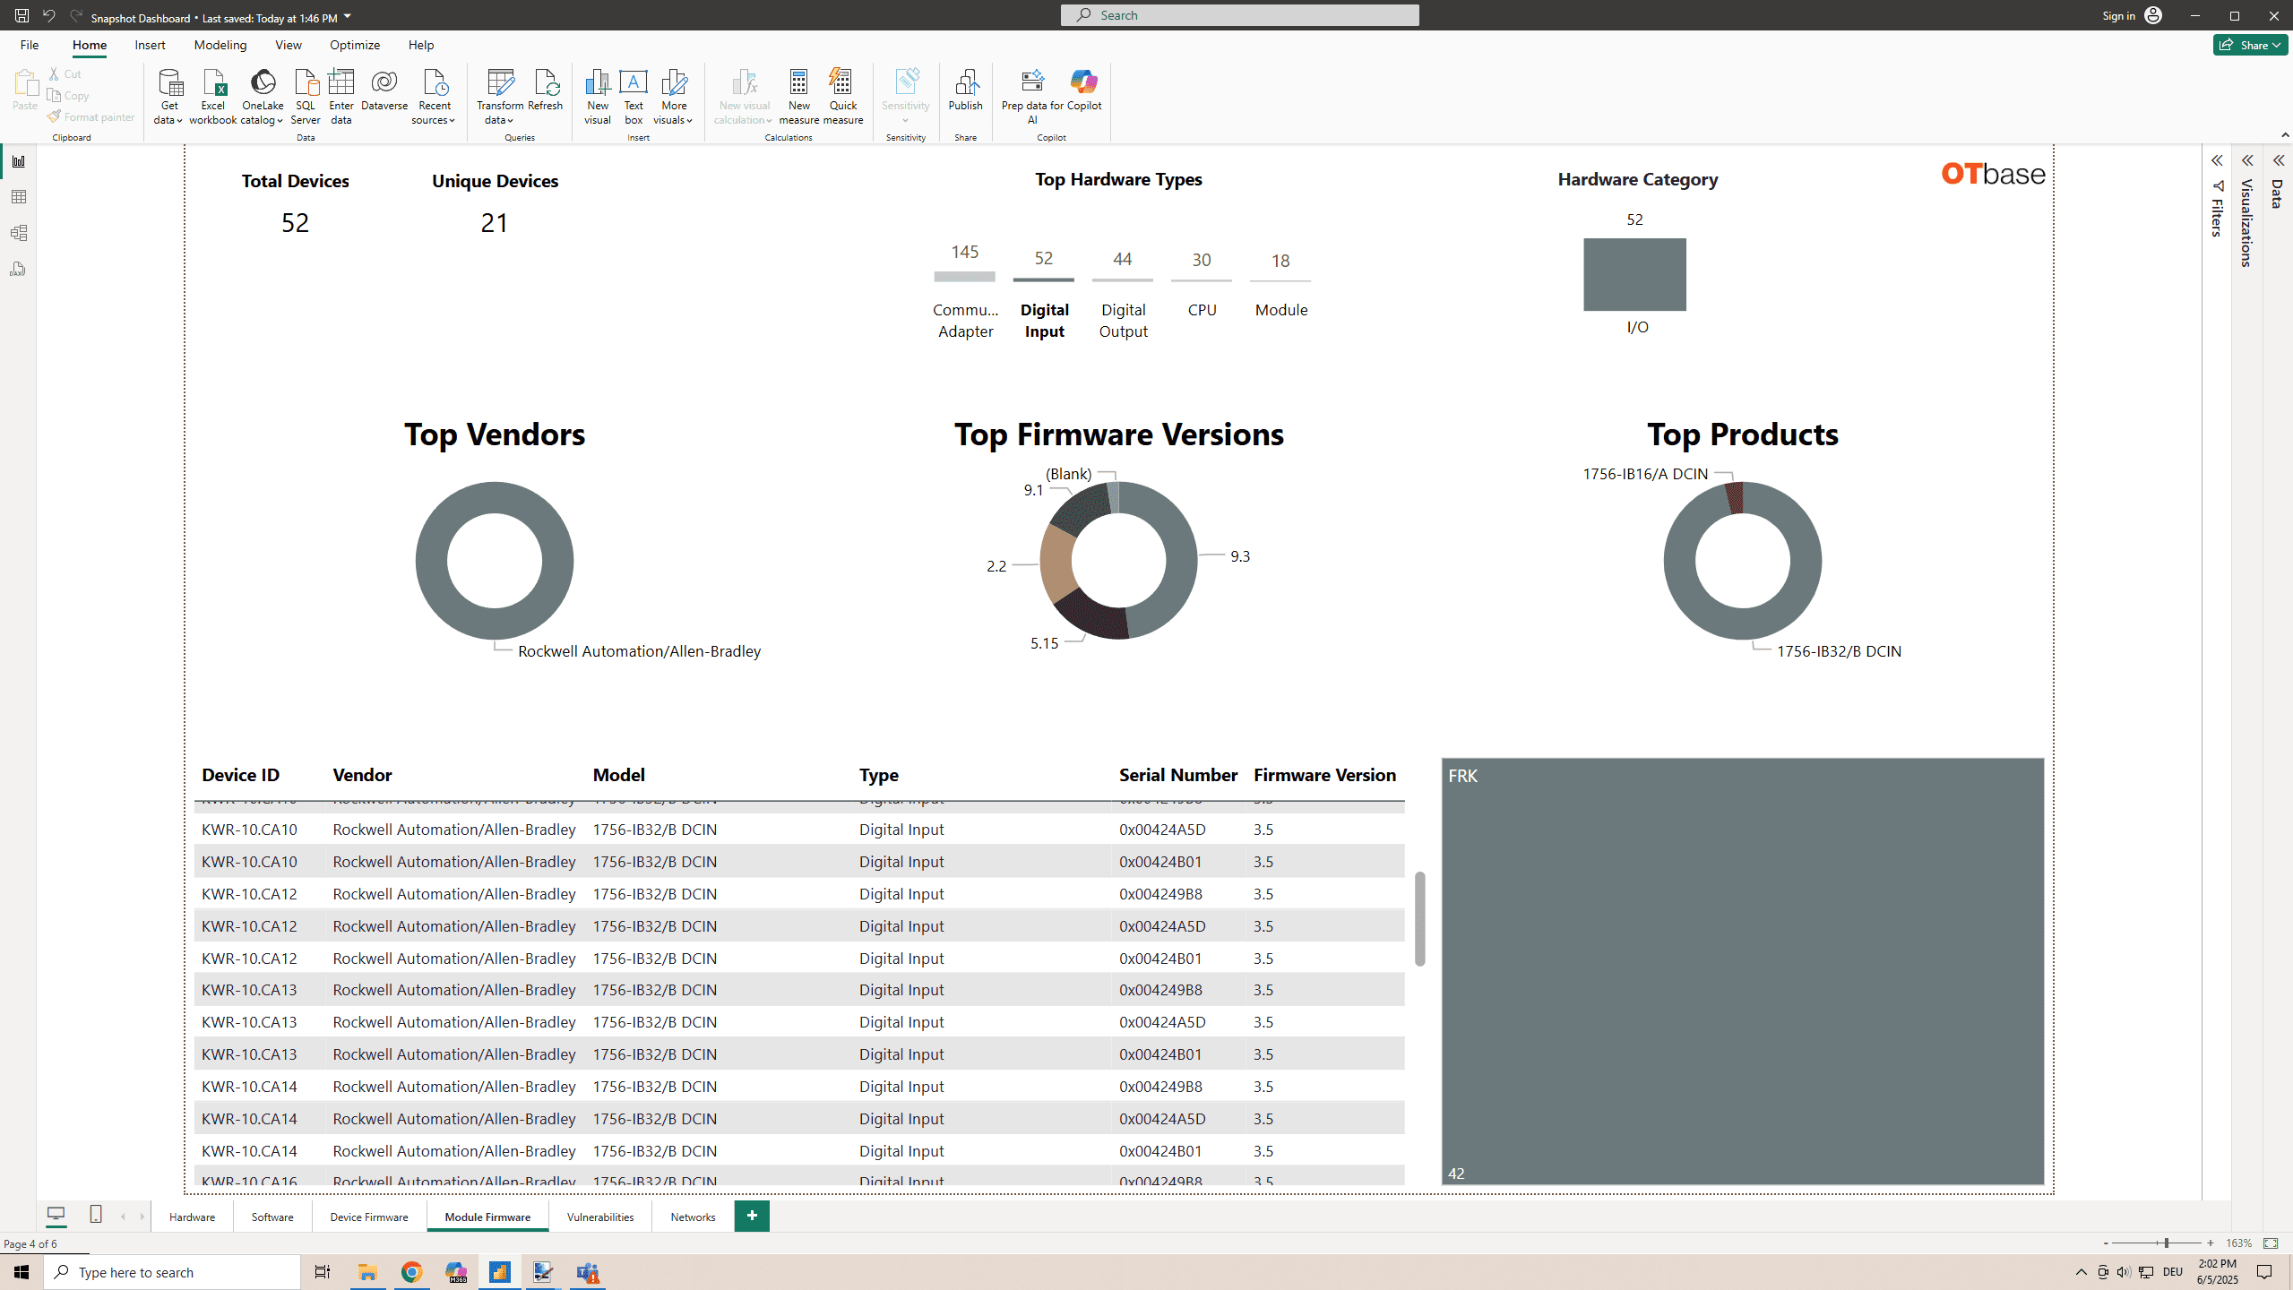This screenshot has width=2293, height=1290.
Task: Go to the Device Firmware page
Action: coord(369,1217)
